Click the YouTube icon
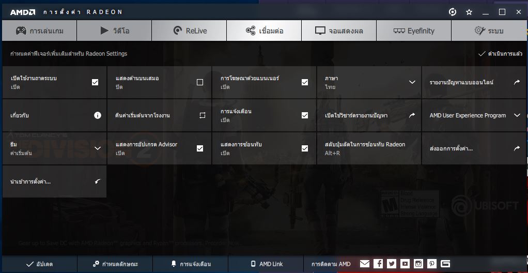Screen dimensions: 528x273 [x=405, y=264]
